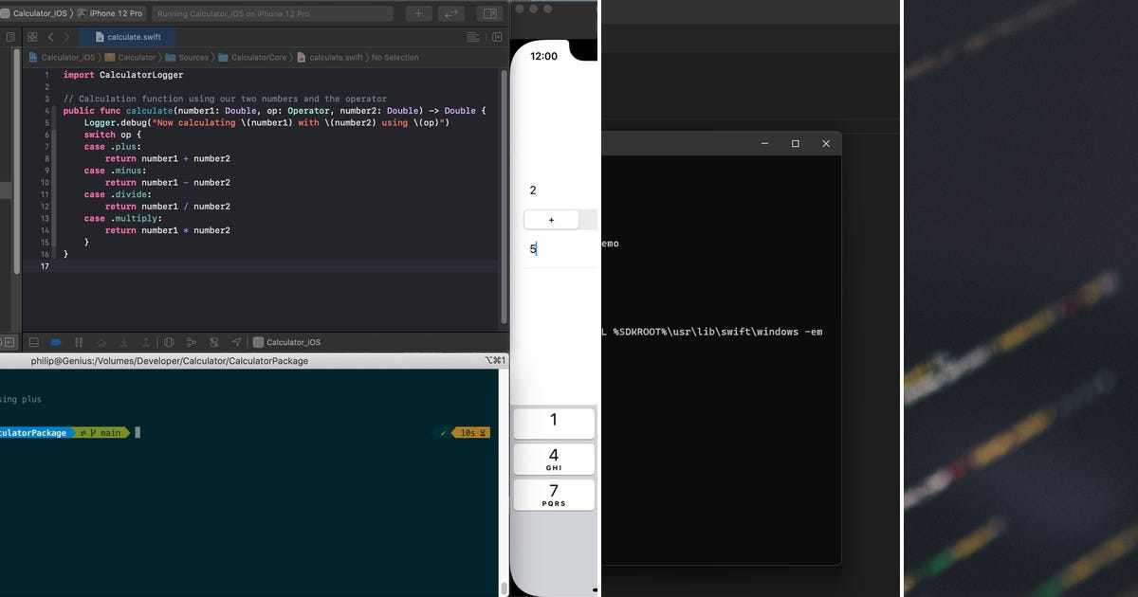Switch to the calculate.swift tab
Viewport: 1138px width, 597px height.
[130, 36]
